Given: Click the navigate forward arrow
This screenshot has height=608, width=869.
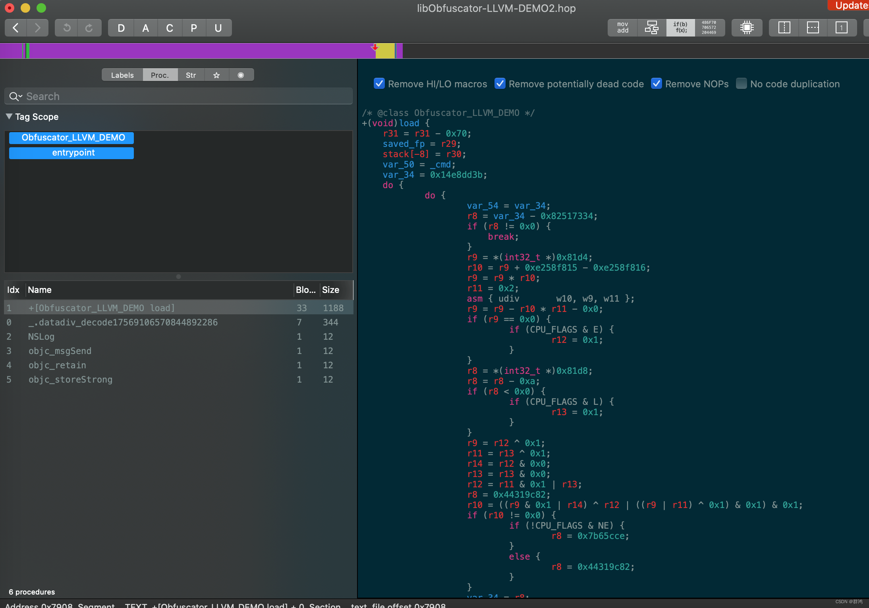Looking at the screenshot, I should click(x=37, y=28).
